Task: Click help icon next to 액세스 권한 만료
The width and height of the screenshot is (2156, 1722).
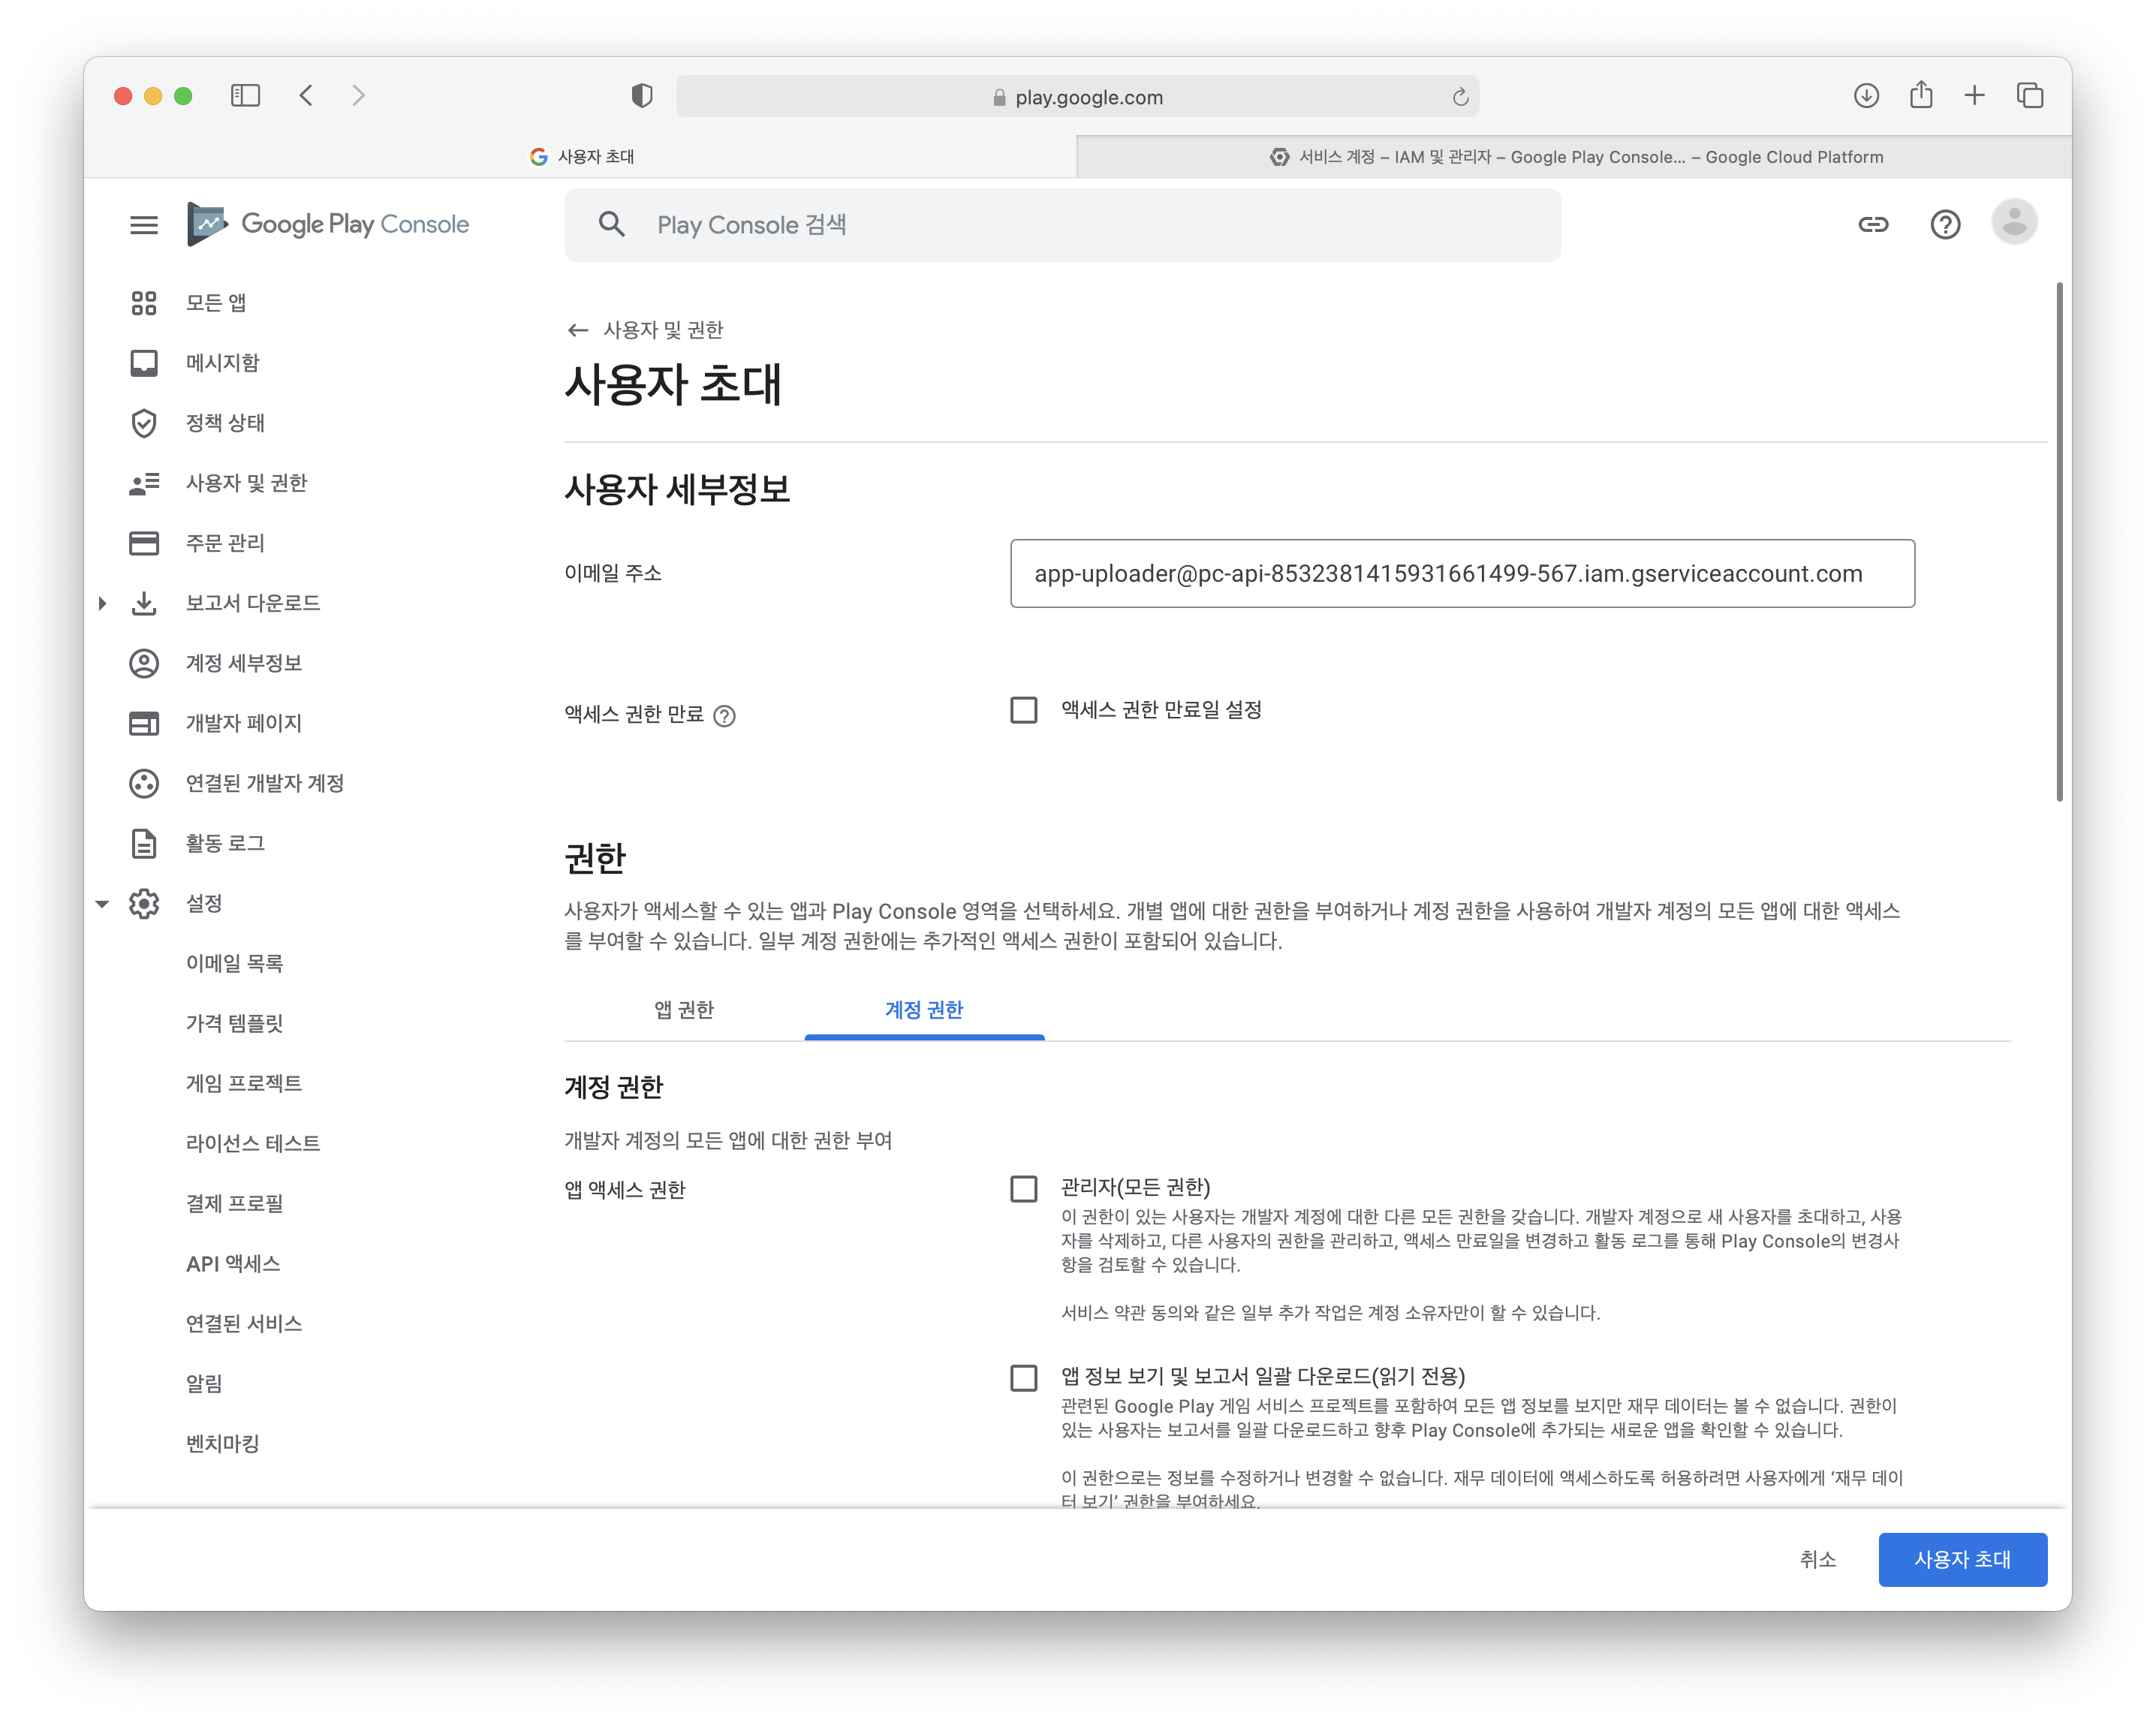Action: point(725,716)
